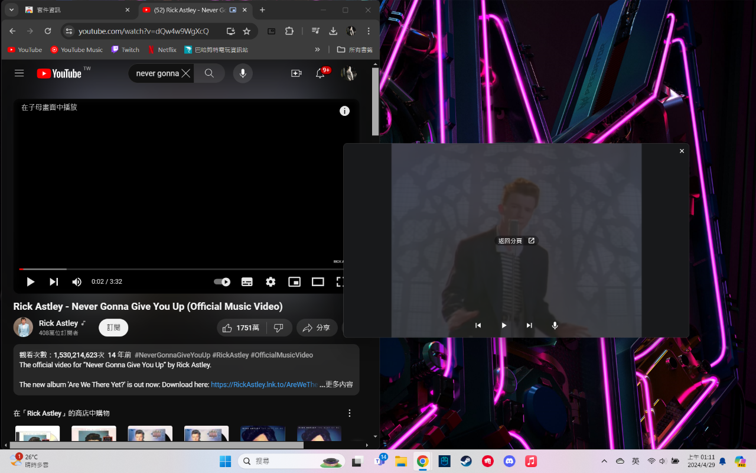Play the video in picture-in-picture
756x473 pixels.
pos(504,325)
